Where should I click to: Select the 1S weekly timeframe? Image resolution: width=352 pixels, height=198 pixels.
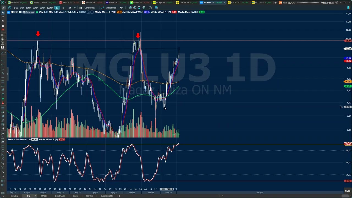click(63, 8)
